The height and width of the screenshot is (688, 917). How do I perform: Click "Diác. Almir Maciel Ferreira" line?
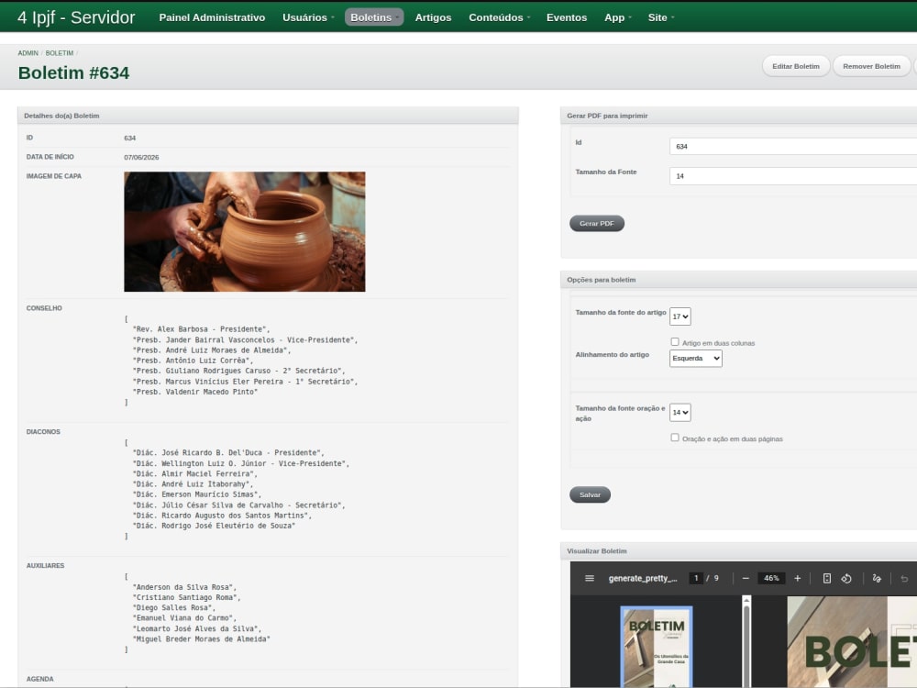pyautogui.click(x=194, y=474)
